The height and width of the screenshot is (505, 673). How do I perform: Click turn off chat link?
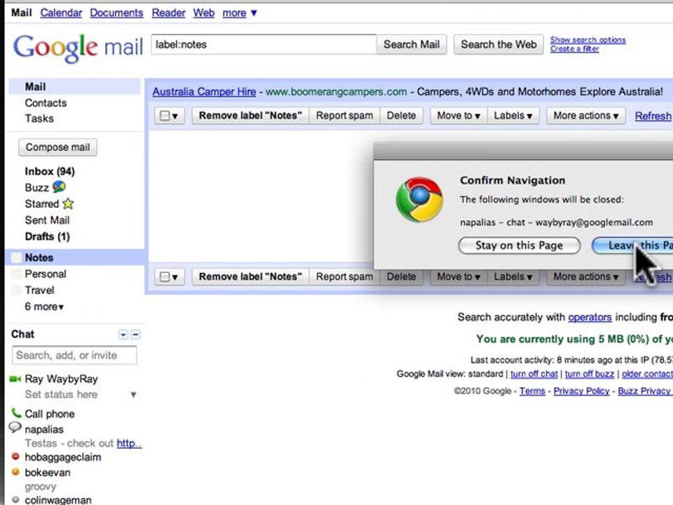(x=534, y=374)
